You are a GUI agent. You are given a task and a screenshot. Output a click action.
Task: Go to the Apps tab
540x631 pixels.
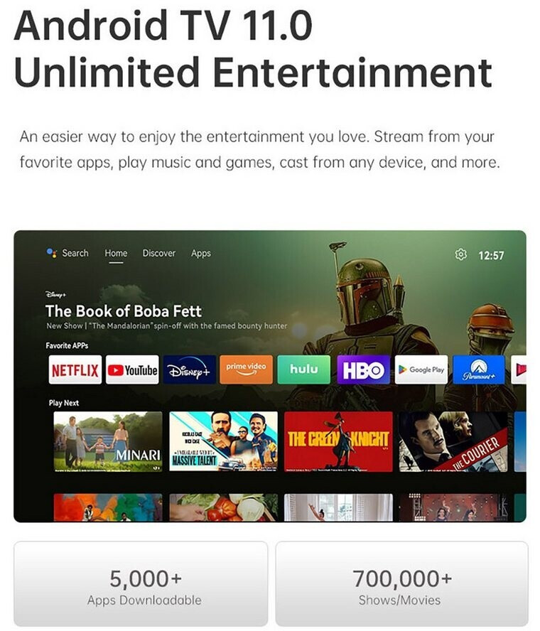click(x=201, y=254)
